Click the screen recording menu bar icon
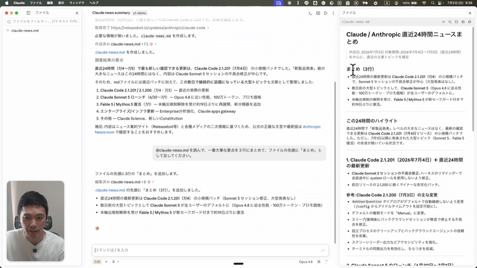477x268 pixels. pyautogui.click(x=279, y=3)
